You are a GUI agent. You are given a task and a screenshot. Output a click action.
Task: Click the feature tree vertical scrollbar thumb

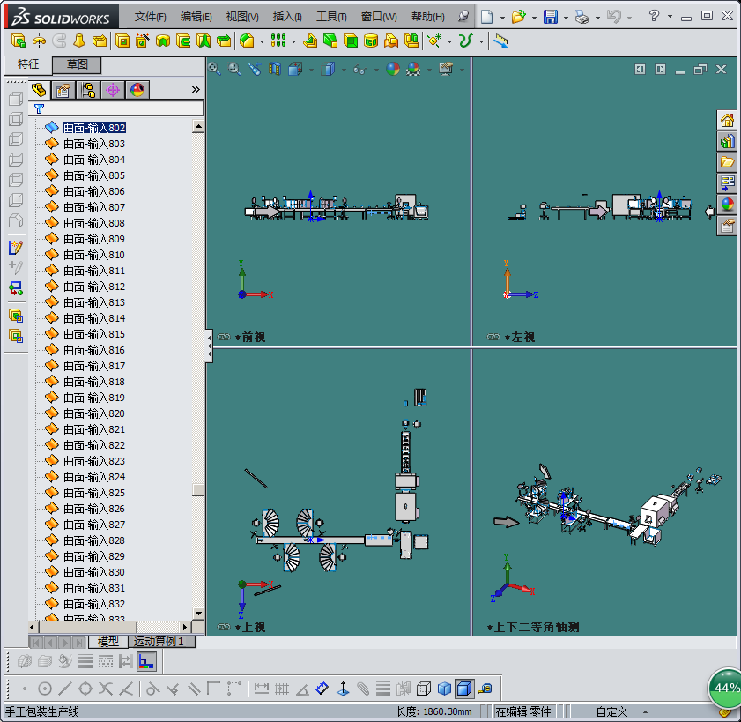198,489
